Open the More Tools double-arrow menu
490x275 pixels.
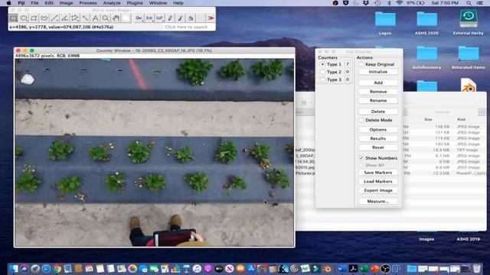(x=211, y=18)
